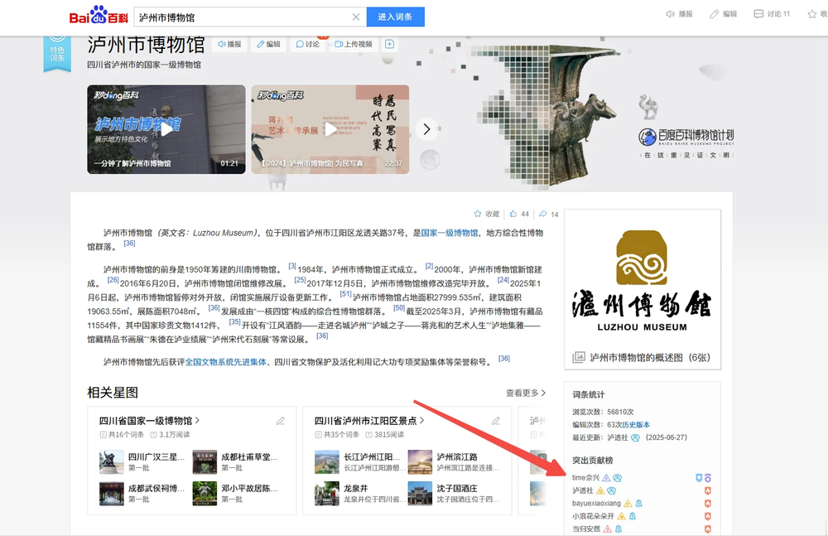Open 讨论 11 in the top header

tap(772, 14)
